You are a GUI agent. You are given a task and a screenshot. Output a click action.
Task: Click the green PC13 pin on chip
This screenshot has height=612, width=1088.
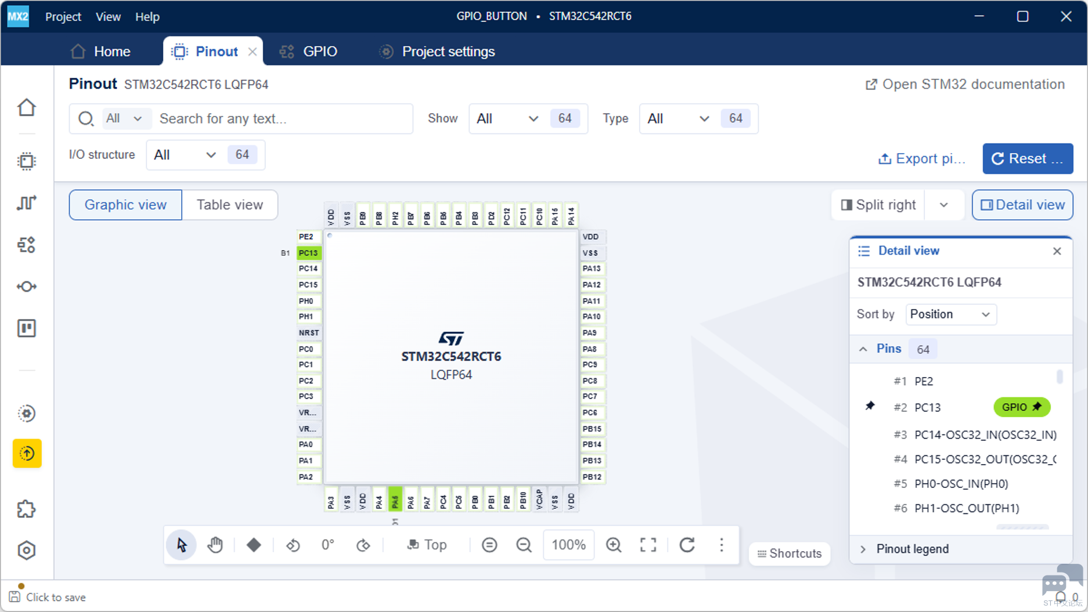[x=308, y=253]
